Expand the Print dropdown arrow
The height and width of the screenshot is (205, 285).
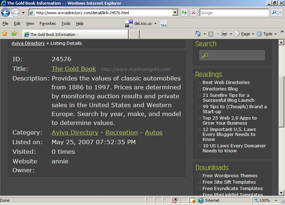(231, 34)
